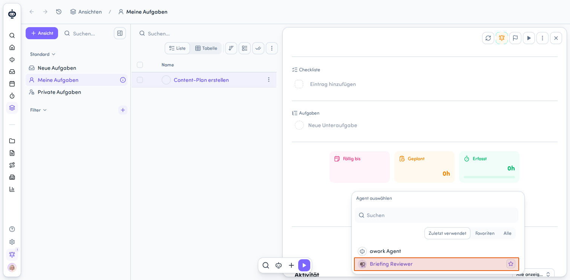Viewport: 570px width, 280px height.
Task: Open the search icon in left sidebar
Action: pyautogui.click(x=12, y=35)
